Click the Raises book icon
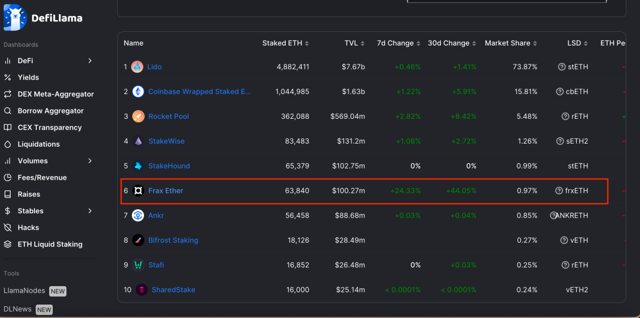The height and width of the screenshot is (318, 640). pos(7,194)
